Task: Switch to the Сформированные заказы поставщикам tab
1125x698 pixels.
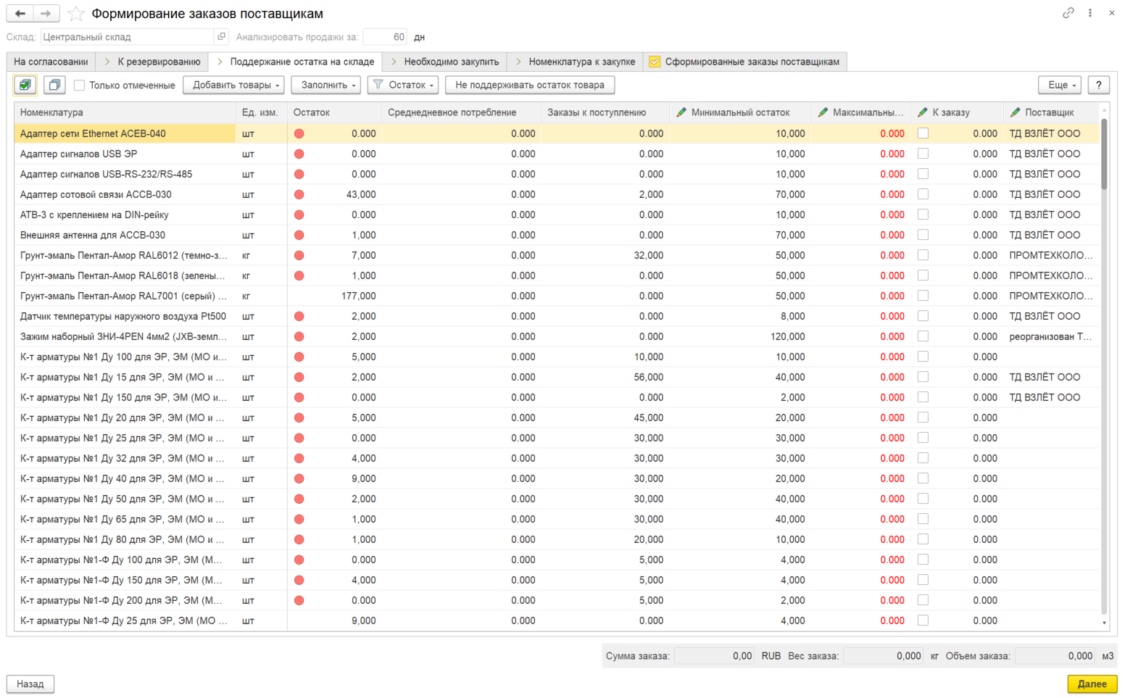Action: click(x=744, y=62)
